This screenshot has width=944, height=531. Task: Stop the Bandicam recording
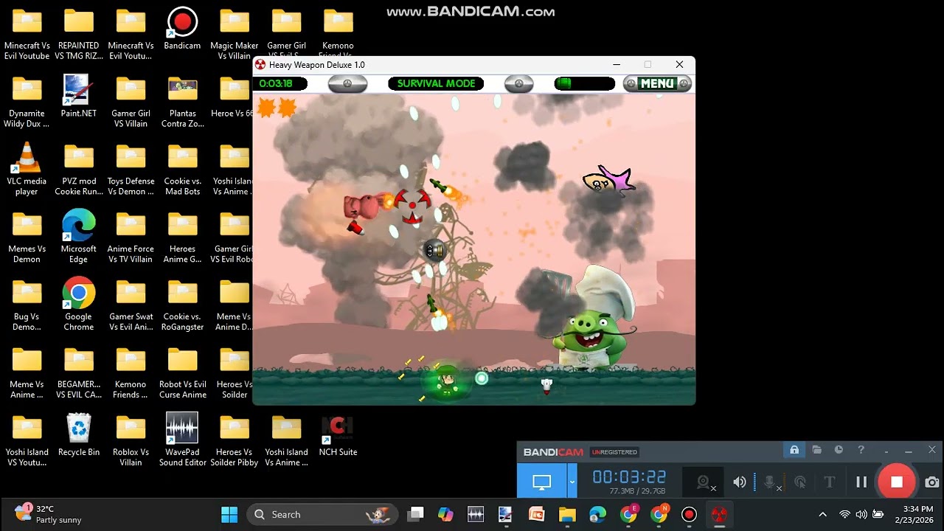click(896, 482)
